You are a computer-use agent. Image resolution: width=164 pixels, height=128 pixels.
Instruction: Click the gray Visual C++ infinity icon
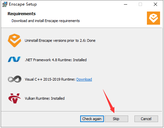[14, 79]
